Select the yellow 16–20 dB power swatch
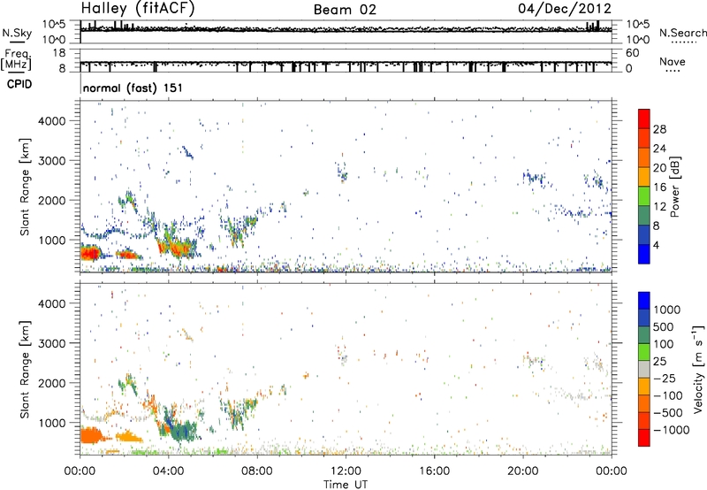Image resolution: width=707 pixels, height=490 pixels. [644, 176]
